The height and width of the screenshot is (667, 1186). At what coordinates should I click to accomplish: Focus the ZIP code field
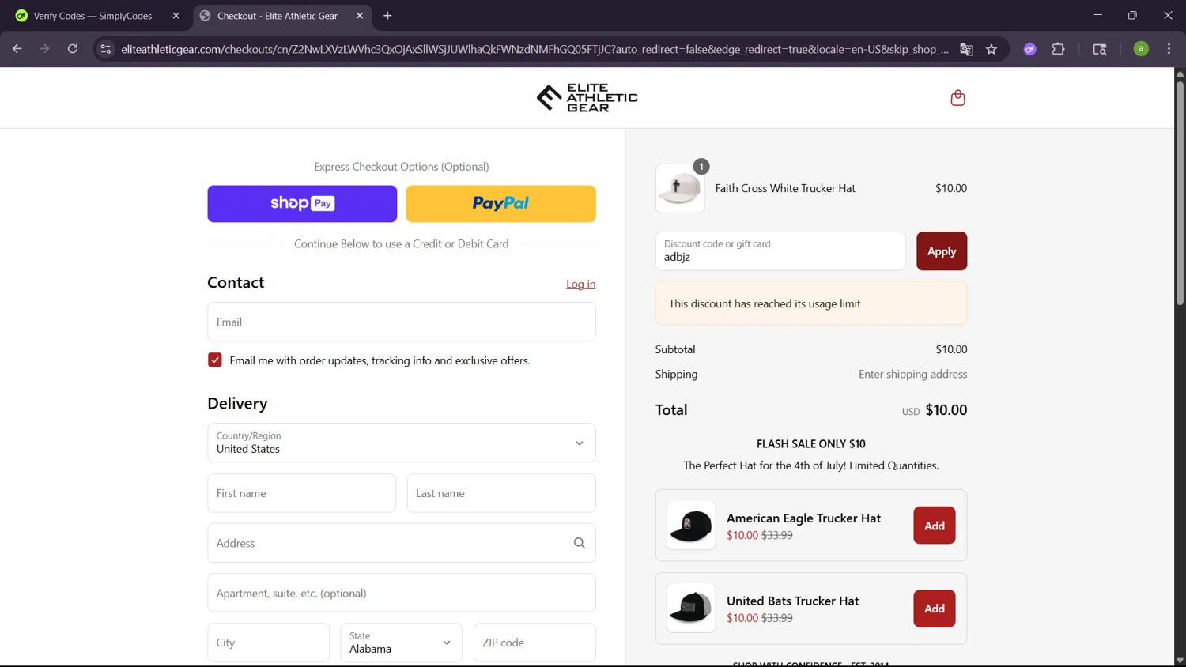point(534,643)
